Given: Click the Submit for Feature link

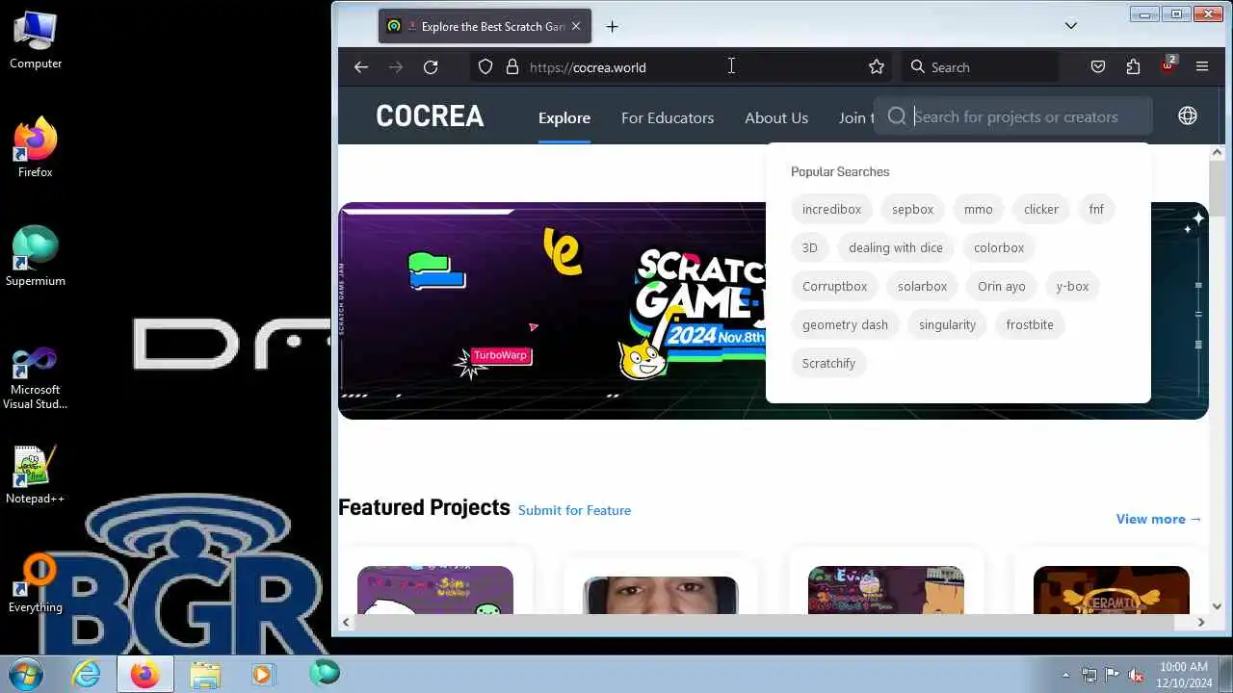Looking at the screenshot, I should coord(575,510).
